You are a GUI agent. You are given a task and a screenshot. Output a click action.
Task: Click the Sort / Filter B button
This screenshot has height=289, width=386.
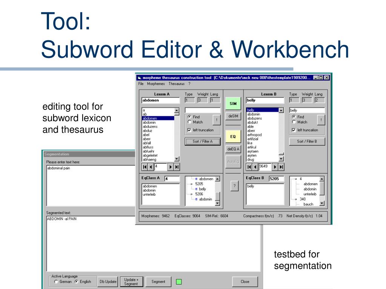(307, 141)
